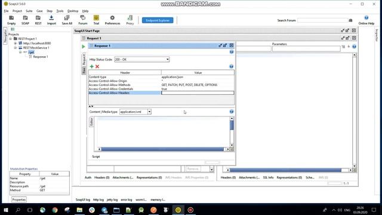This screenshot has height=215, width=382.
Task: Open taskbar search magnifier
Action: pyautogui.click(x=18, y=210)
